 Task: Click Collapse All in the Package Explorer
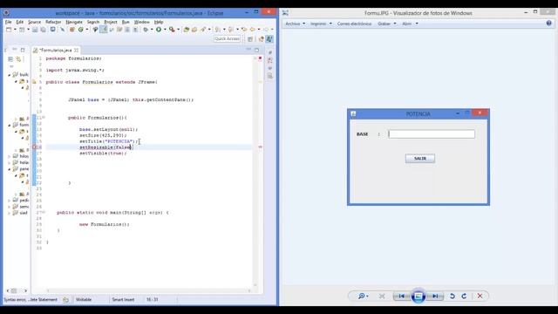pos(10,59)
